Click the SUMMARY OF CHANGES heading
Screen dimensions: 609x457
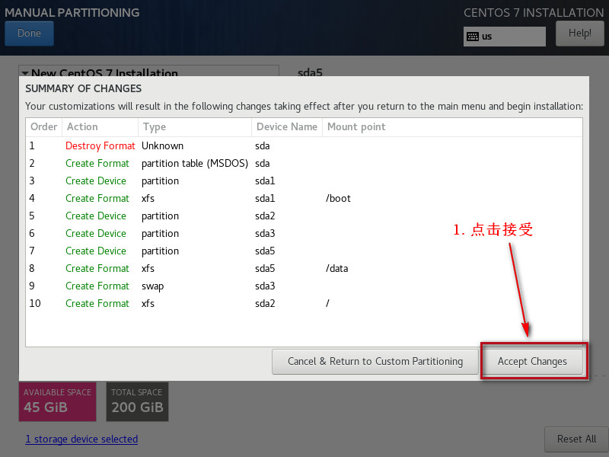point(84,88)
